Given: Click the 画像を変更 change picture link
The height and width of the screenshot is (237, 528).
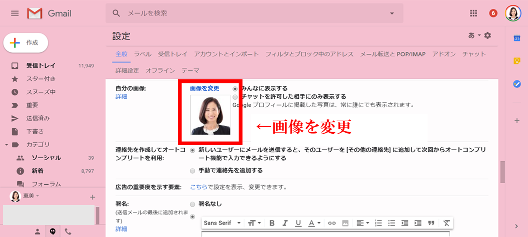Looking at the screenshot, I should point(204,88).
